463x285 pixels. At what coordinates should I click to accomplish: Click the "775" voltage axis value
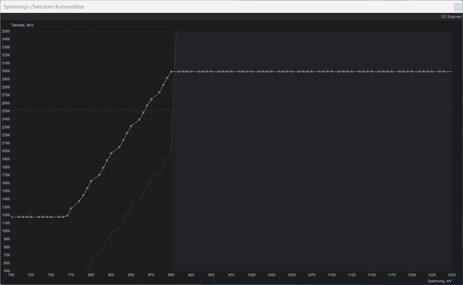tap(71, 275)
